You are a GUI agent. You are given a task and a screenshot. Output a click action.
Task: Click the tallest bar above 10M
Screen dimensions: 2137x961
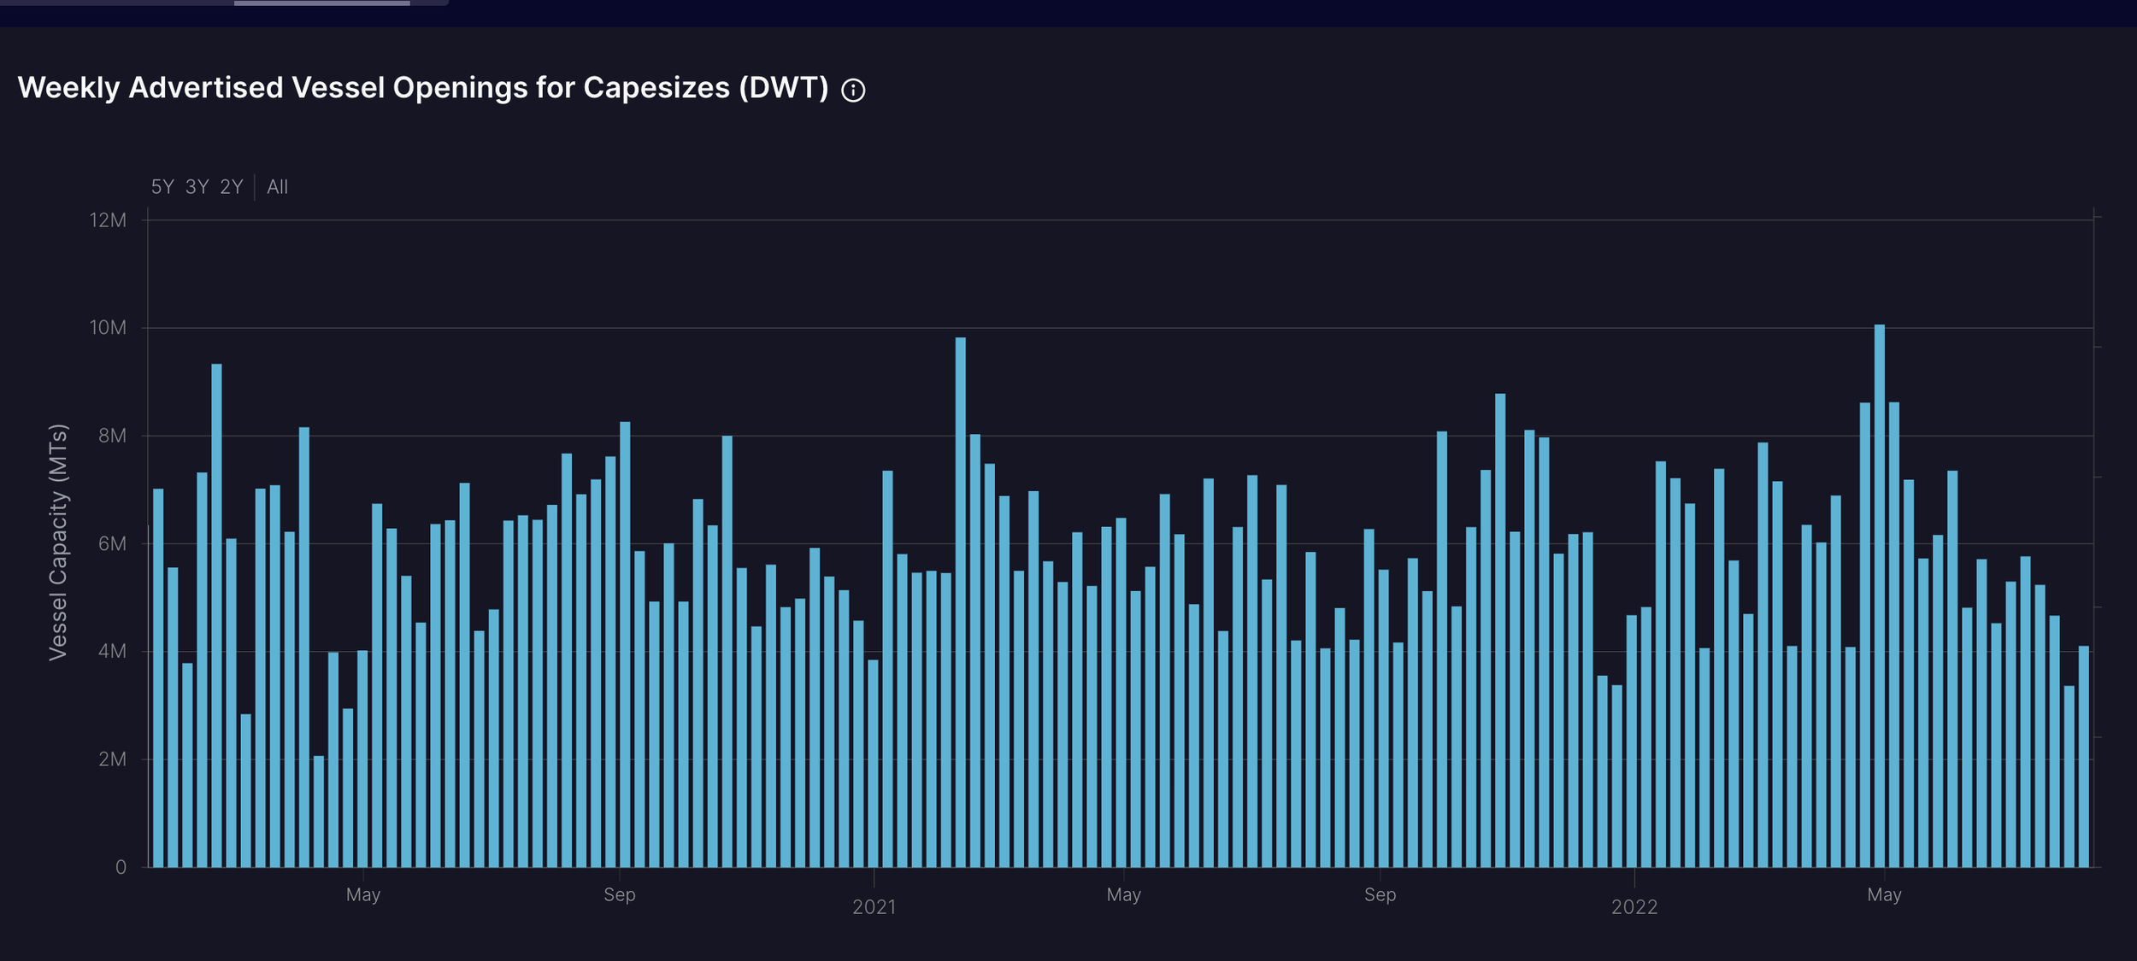pyautogui.click(x=1879, y=598)
